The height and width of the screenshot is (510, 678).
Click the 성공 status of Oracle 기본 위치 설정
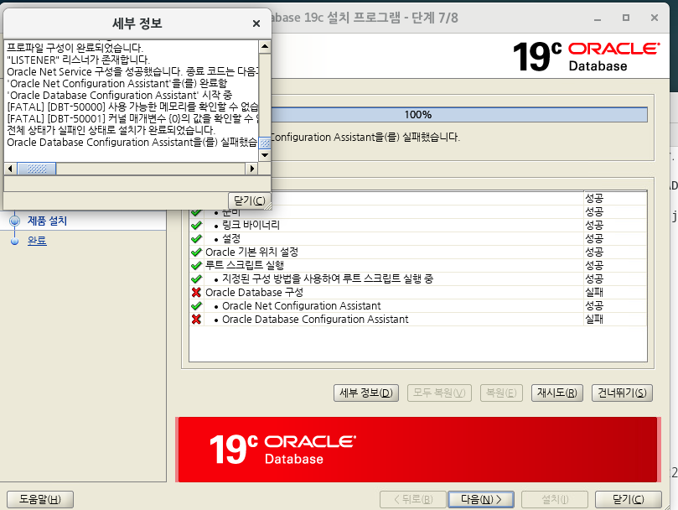[594, 252]
